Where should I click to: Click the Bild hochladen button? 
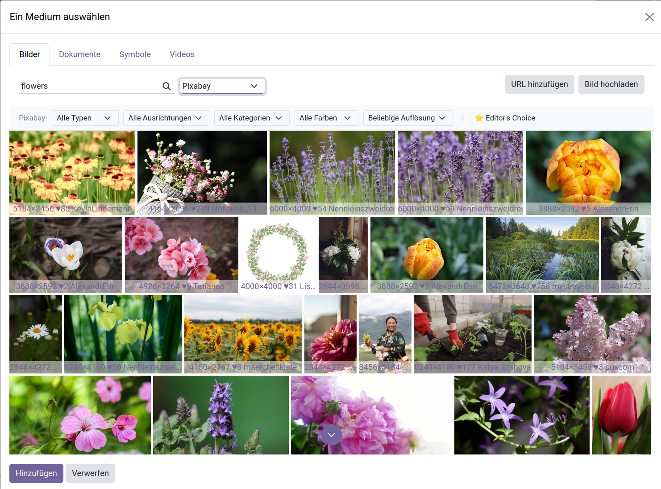(611, 84)
